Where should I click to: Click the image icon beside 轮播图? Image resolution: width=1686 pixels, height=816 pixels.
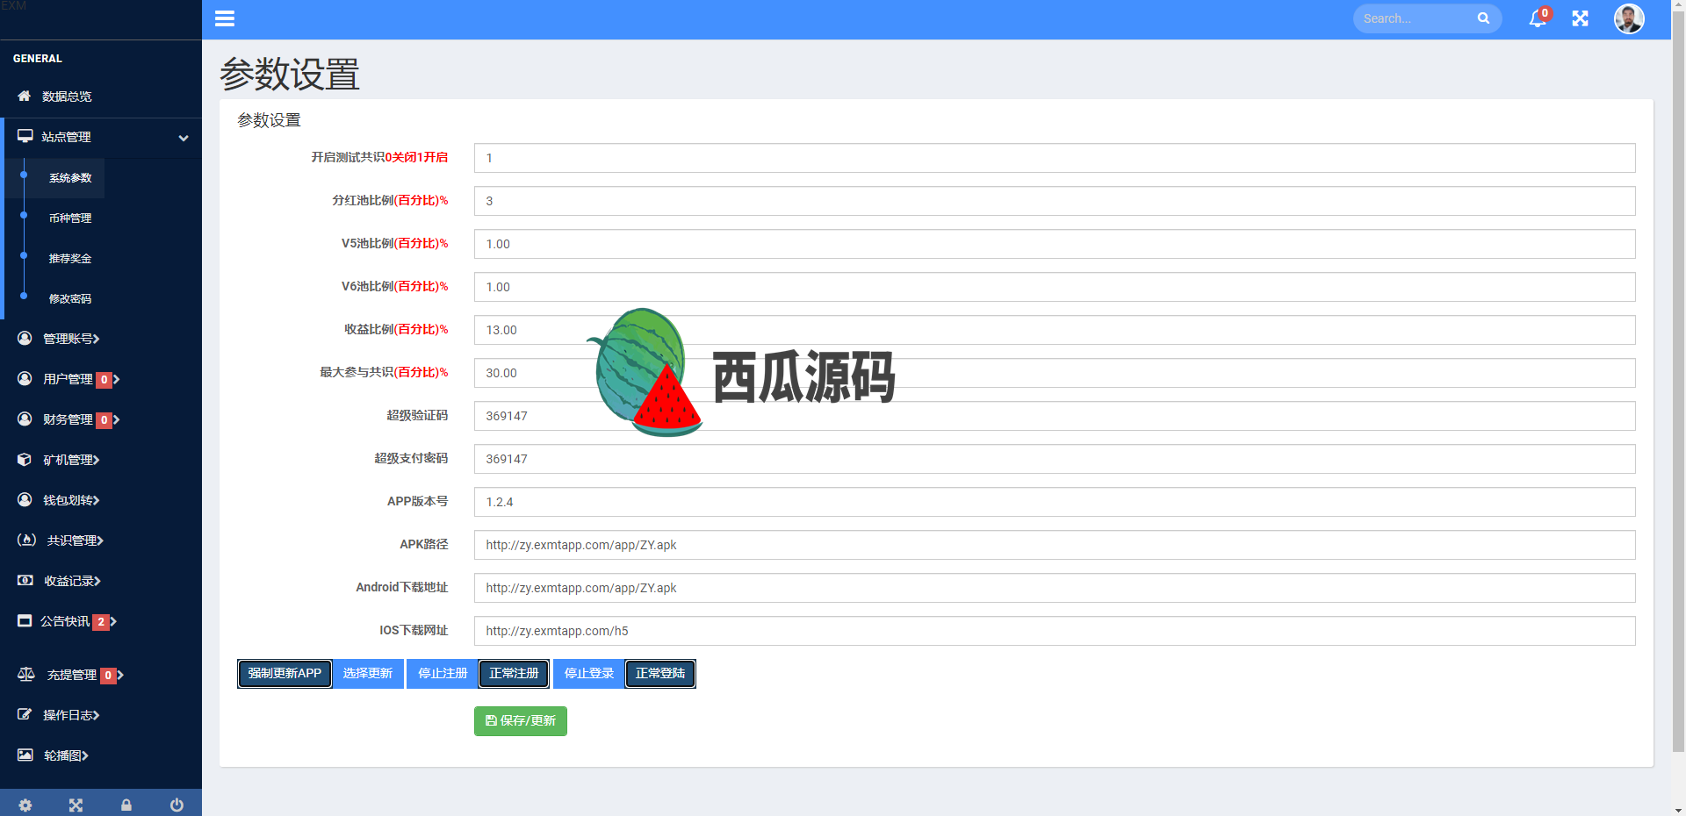[25, 755]
